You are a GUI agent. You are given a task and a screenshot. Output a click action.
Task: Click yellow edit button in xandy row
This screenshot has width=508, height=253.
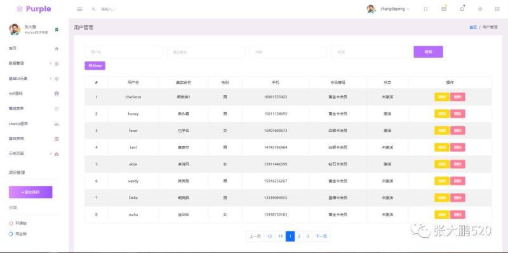pyautogui.click(x=442, y=181)
